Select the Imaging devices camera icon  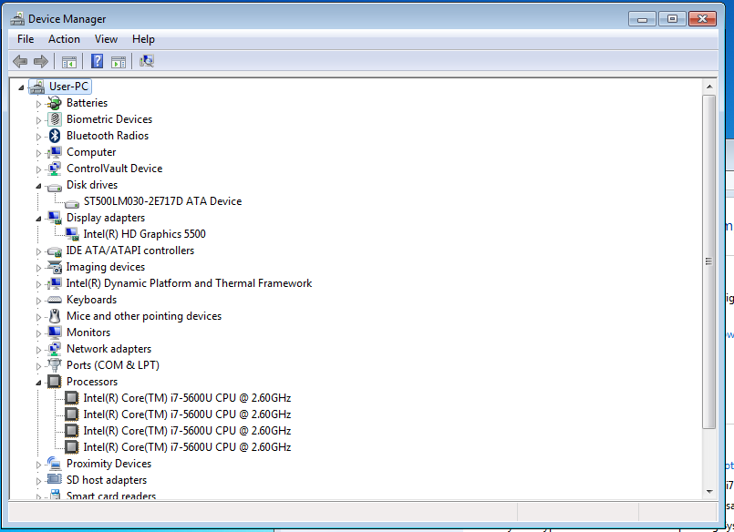[55, 267]
